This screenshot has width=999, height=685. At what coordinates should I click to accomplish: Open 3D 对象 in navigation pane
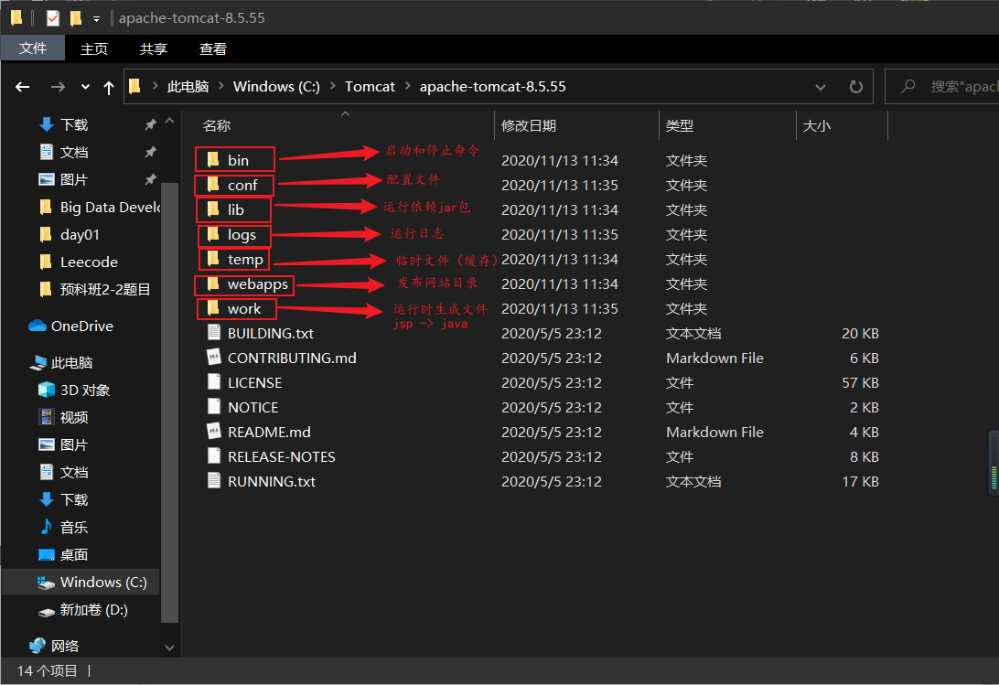(85, 390)
